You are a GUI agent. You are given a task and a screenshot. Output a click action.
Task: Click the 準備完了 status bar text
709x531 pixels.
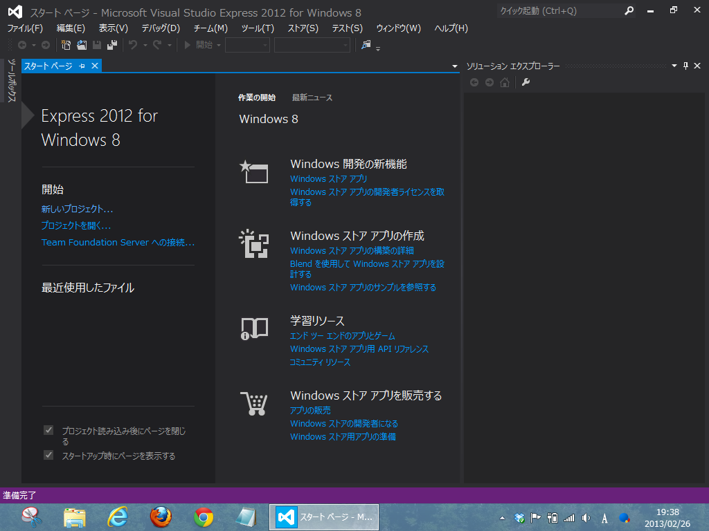tap(19, 495)
